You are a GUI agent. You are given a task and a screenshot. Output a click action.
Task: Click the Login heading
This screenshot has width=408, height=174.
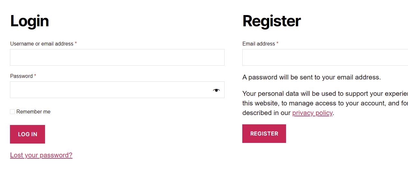click(30, 21)
